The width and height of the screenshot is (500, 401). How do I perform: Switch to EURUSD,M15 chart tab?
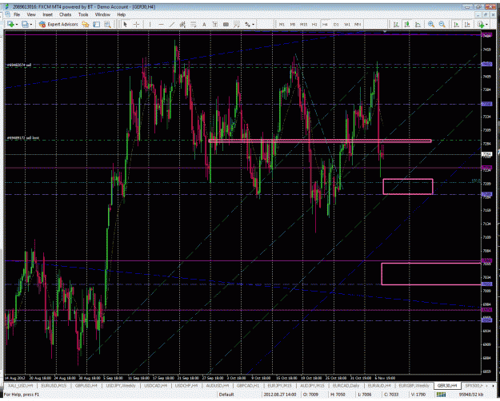pos(54,386)
